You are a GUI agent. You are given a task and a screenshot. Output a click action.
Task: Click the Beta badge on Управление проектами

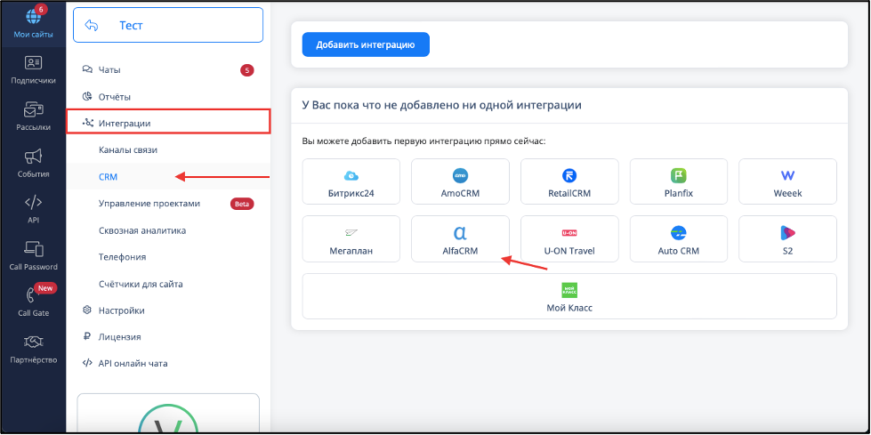coord(242,204)
